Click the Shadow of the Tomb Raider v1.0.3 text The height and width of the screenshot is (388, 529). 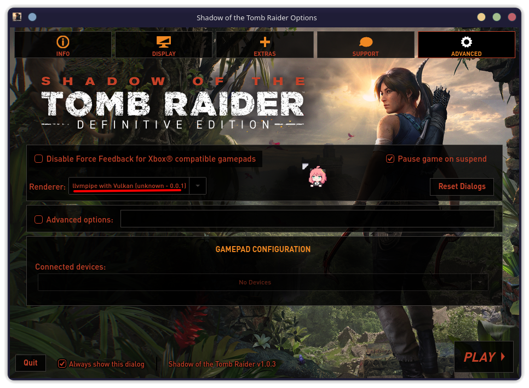[222, 364]
